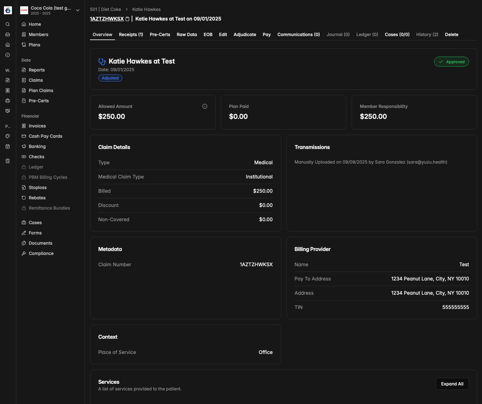The width and height of the screenshot is (482, 404).
Task: Select the Overview tab
Action: point(103,34)
